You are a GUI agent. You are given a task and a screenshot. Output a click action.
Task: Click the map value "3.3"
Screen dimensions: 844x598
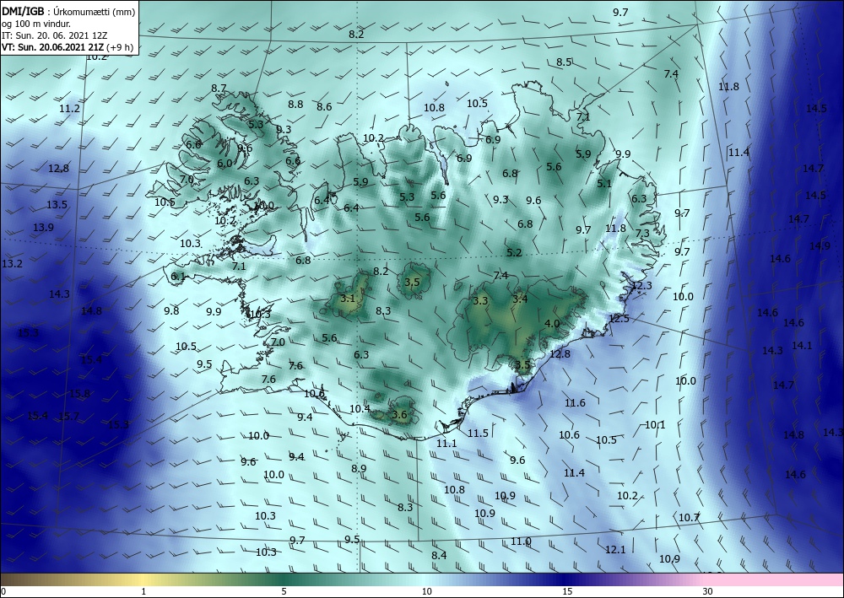pyautogui.click(x=480, y=300)
